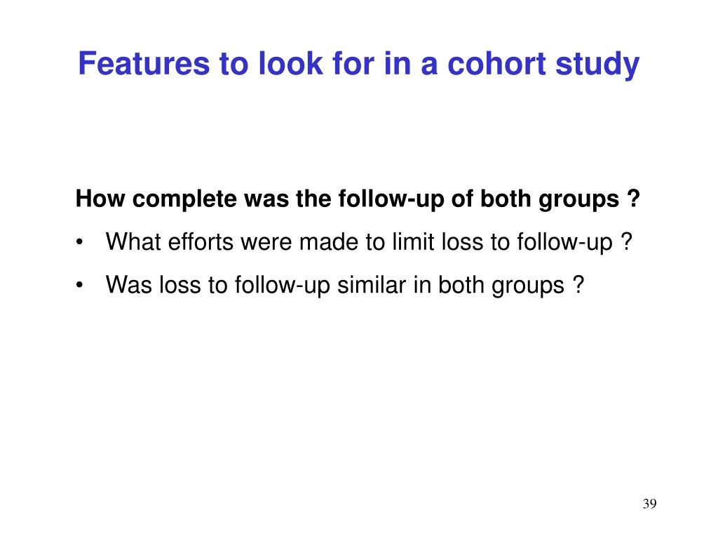Click the word 'complete' in the bold heading
This screenshot has width=718, height=539.
[x=184, y=200]
